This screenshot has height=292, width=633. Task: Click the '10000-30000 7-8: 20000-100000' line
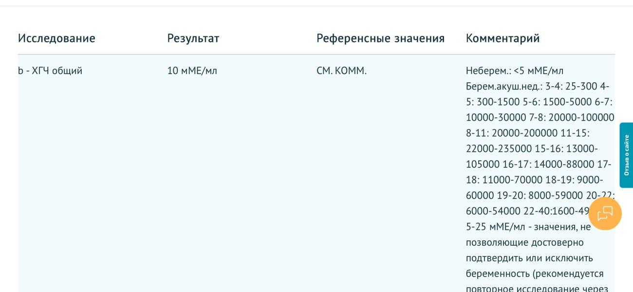pyautogui.click(x=540, y=118)
